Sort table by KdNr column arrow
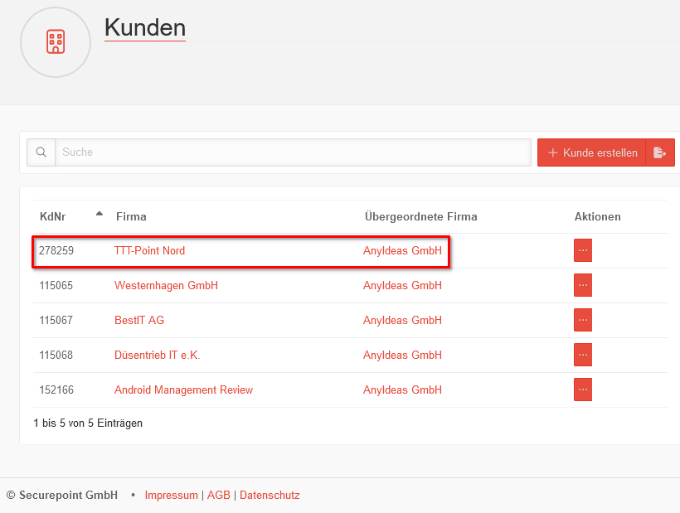Screen dimensions: 680x513 100,215
